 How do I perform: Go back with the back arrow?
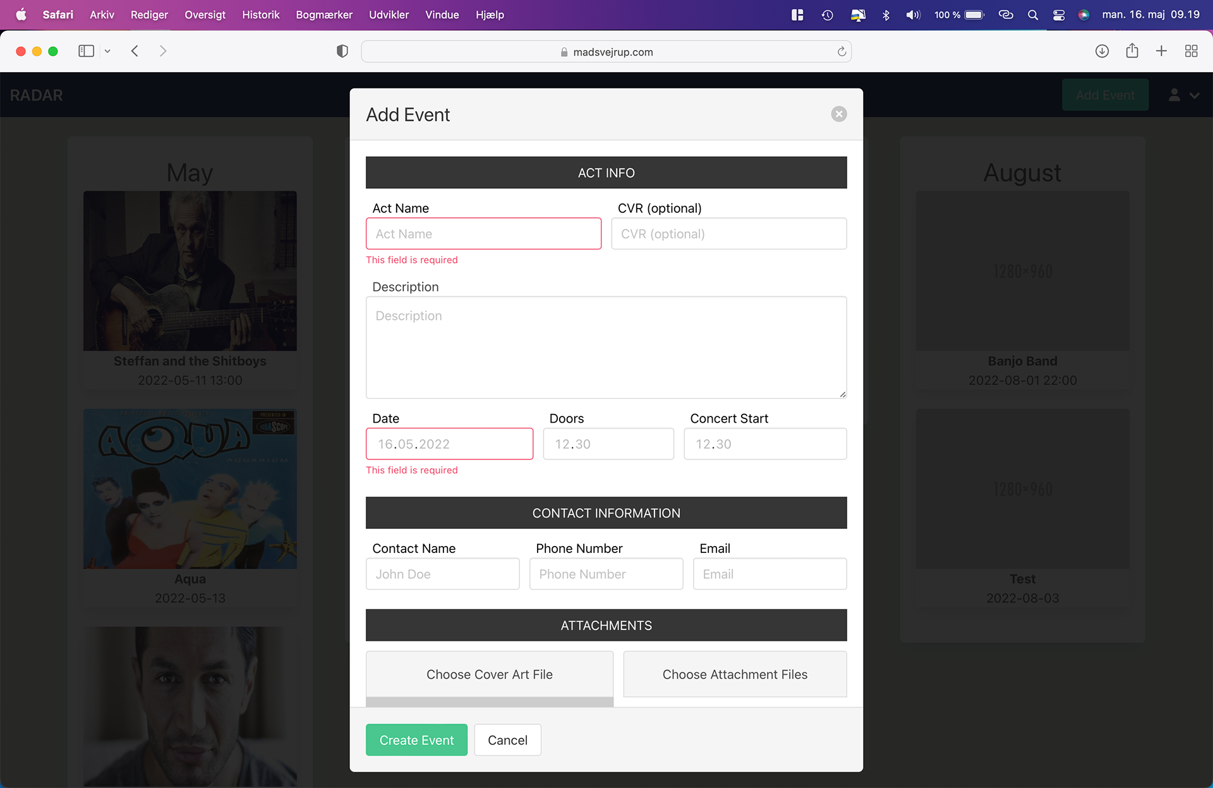click(135, 51)
